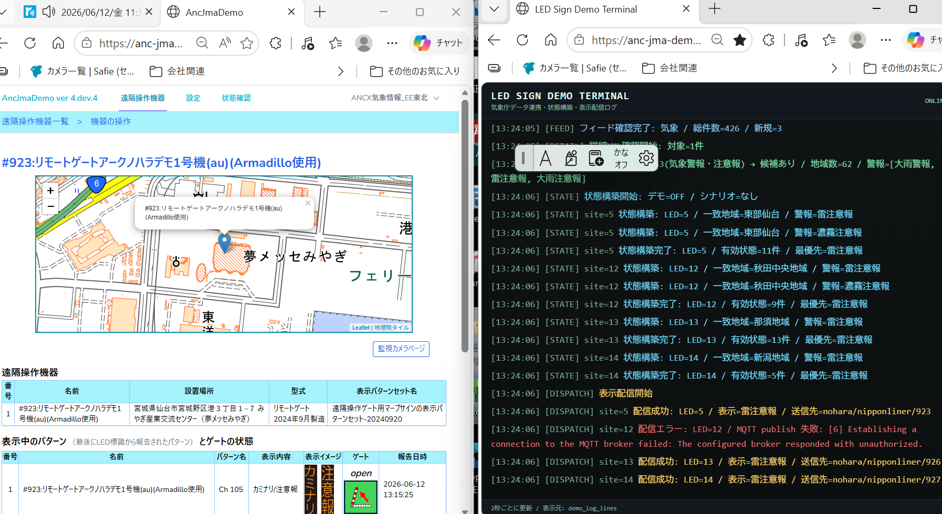The image size is (942, 514).
Task: Expand left browser favorites bar overflow chevron
Action: 340,71
